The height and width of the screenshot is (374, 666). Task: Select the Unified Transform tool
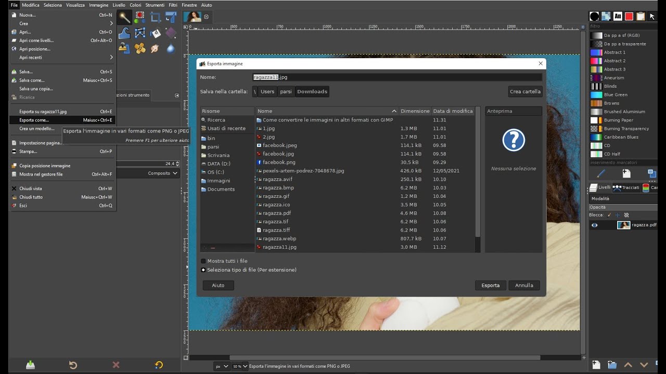pyautogui.click(x=171, y=18)
